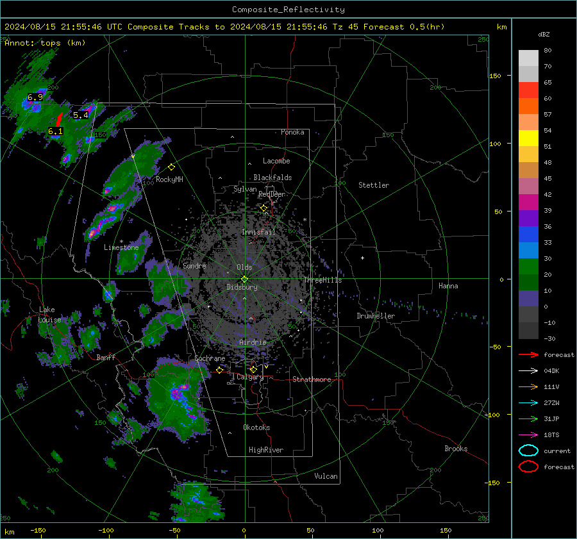
Task: Click the yellow diamond marker above Calgary
Action: point(253,369)
